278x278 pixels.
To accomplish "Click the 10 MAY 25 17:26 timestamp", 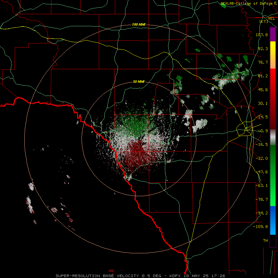I will [x=204, y=276].
